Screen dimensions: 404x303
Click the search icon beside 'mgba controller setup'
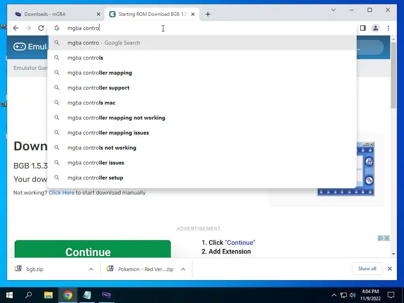[x=57, y=178]
